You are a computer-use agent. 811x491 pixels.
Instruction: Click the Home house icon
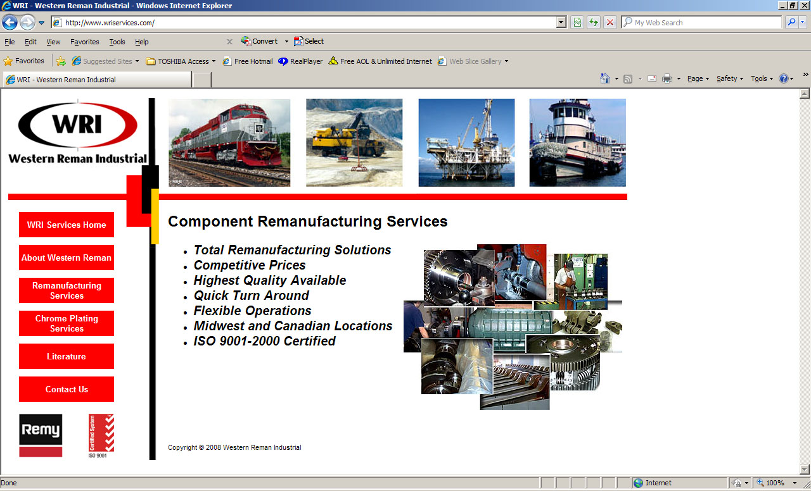[605, 79]
